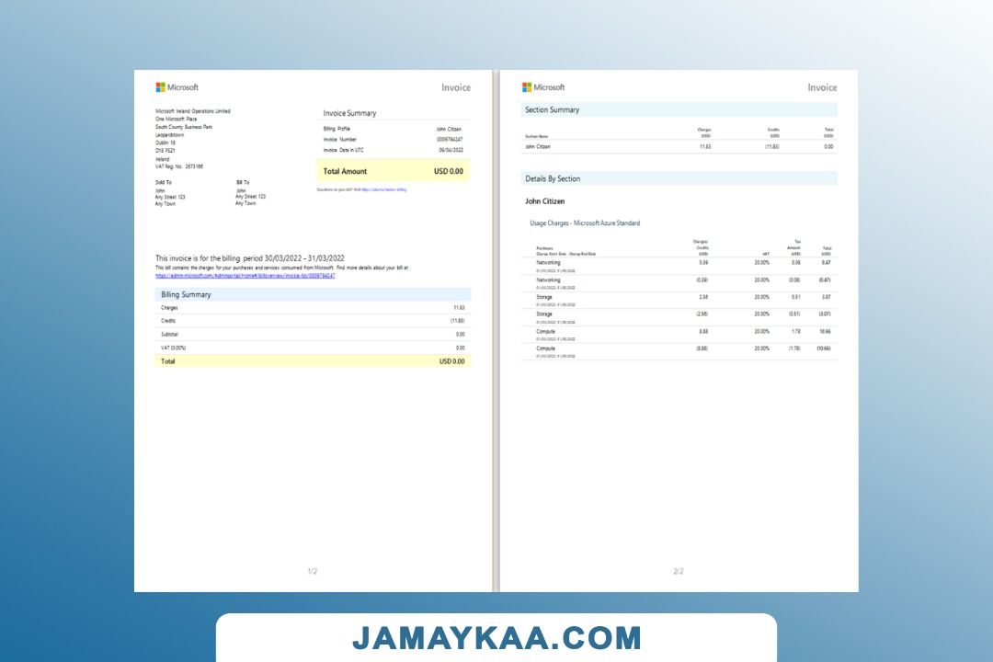Click the Invoice Number value
Viewport: 993px width, 662px height.
click(x=450, y=139)
